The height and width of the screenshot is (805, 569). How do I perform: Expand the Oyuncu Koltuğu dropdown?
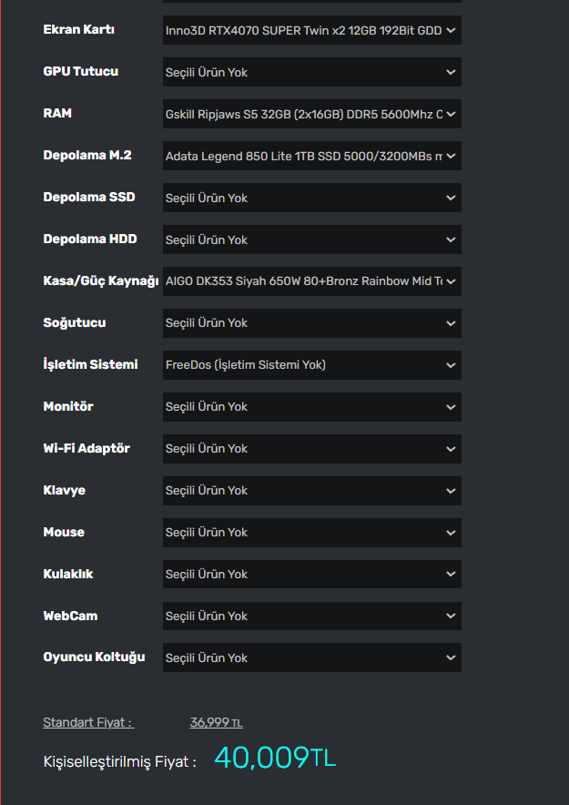(311, 658)
